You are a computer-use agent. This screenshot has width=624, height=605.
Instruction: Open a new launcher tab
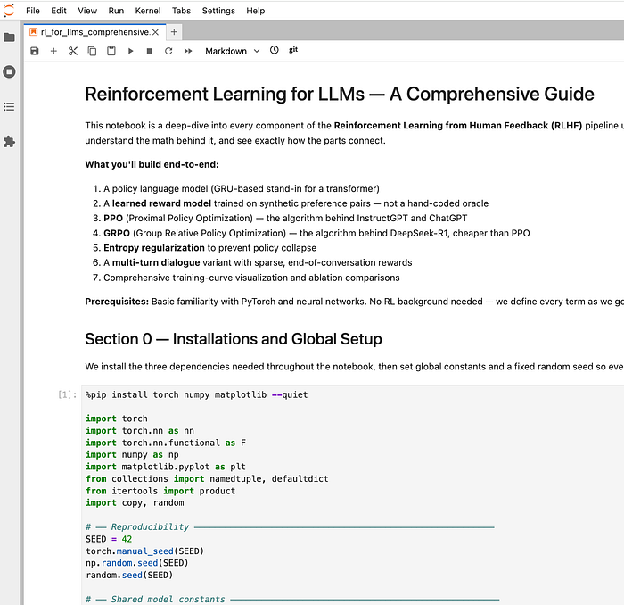click(x=174, y=32)
